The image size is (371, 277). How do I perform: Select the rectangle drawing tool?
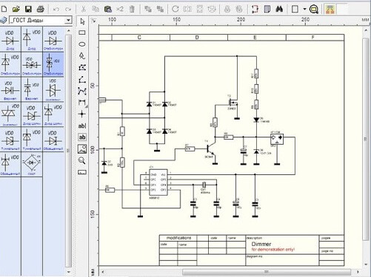pyautogui.click(x=82, y=33)
